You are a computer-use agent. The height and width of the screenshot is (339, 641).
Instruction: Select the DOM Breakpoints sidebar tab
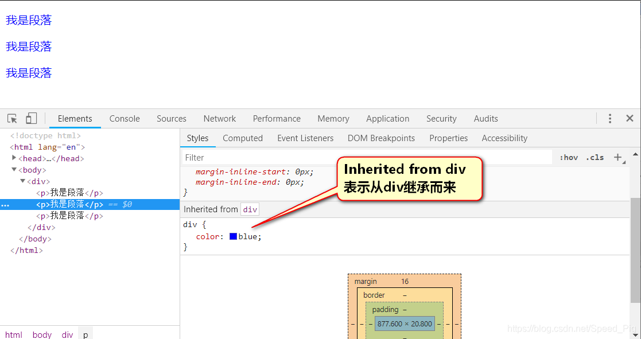(381, 138)
